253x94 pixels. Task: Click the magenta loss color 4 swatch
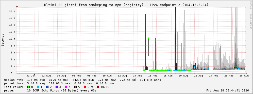click(x=66, y=87)
